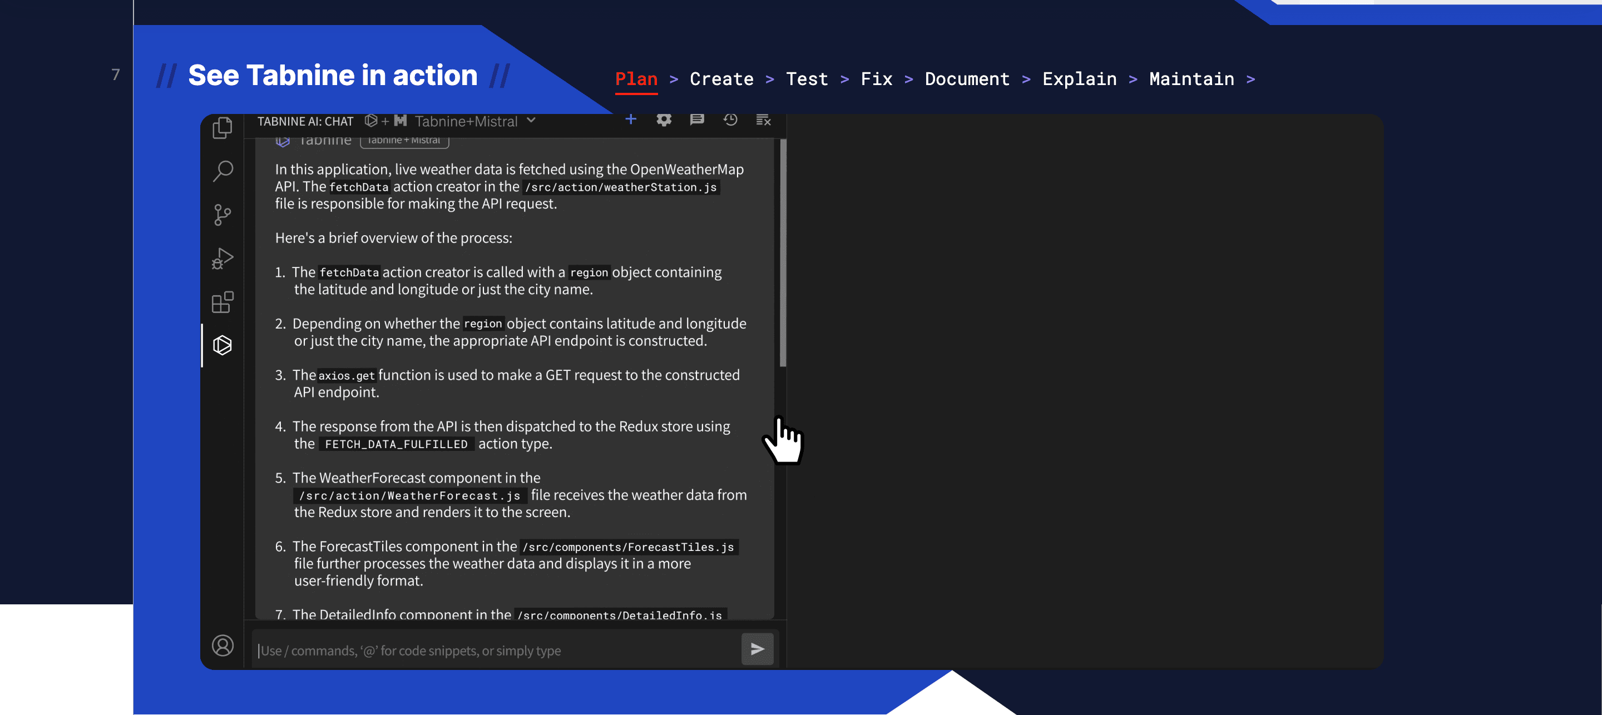Viewport: 1602px width, 715px height.
Task: Select the Plan step tab
Action: (636, 79)
